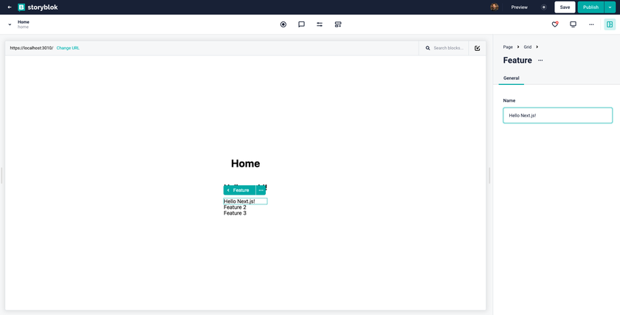Click the status circle icon next to Preview
The width and height of the screenshot is (620, 315).
544,7
